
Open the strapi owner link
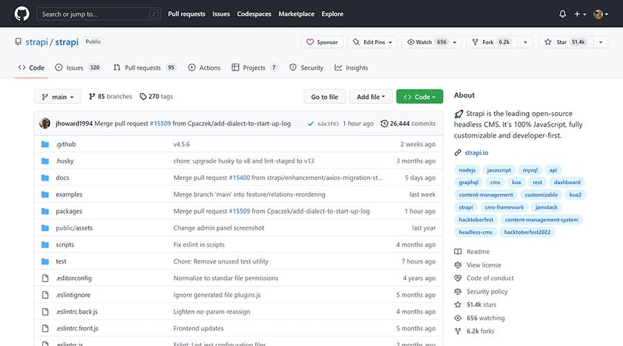click(x=37, y=42)
